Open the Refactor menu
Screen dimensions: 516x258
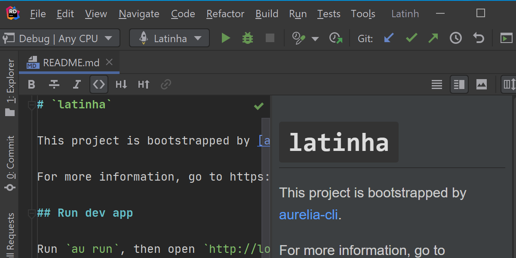[225, 14]
